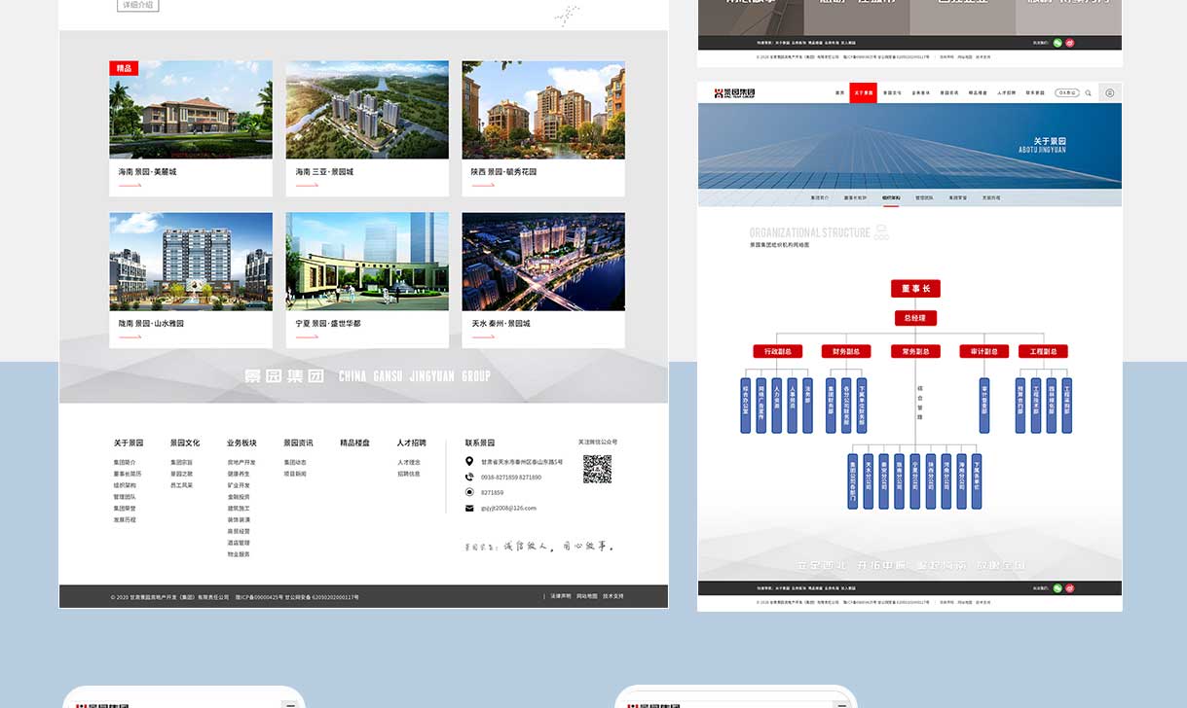Switch to the 管理团队 sub-tab below the banner

point(924,197)
